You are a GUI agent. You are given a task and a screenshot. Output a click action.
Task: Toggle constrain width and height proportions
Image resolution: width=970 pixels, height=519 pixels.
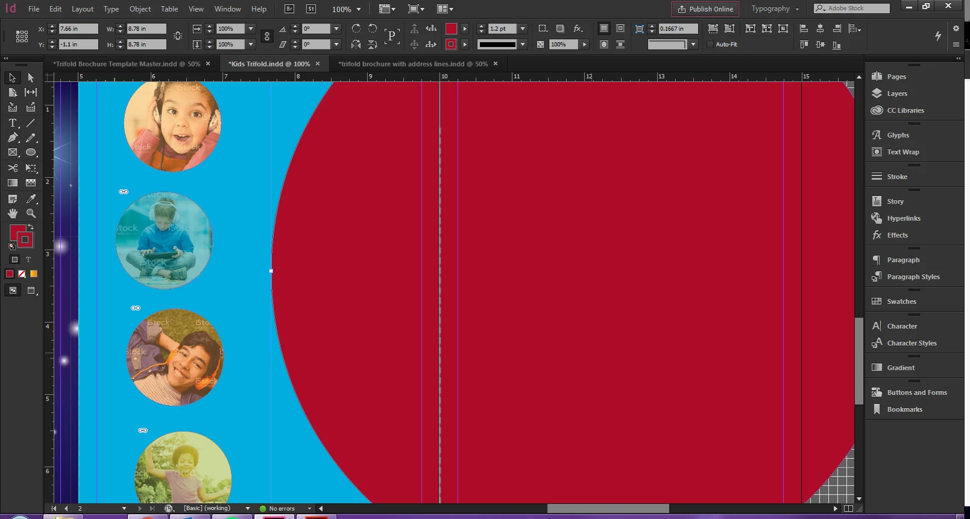[x=178, y=36]
